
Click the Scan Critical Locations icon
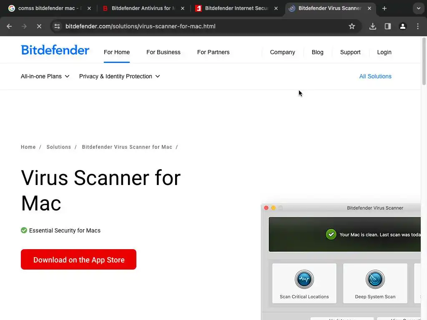[304, 279]
